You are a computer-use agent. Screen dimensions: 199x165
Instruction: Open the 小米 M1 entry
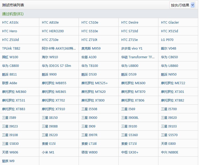(48, 152)
